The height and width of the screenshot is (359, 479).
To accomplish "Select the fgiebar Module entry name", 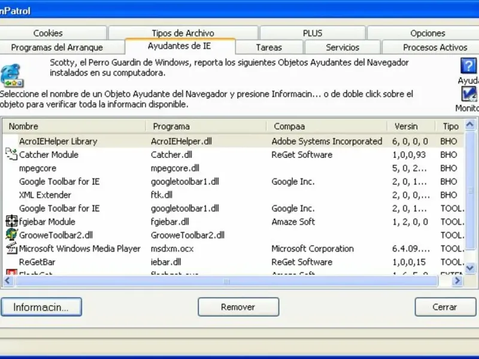I will click(x=47, y=221).
